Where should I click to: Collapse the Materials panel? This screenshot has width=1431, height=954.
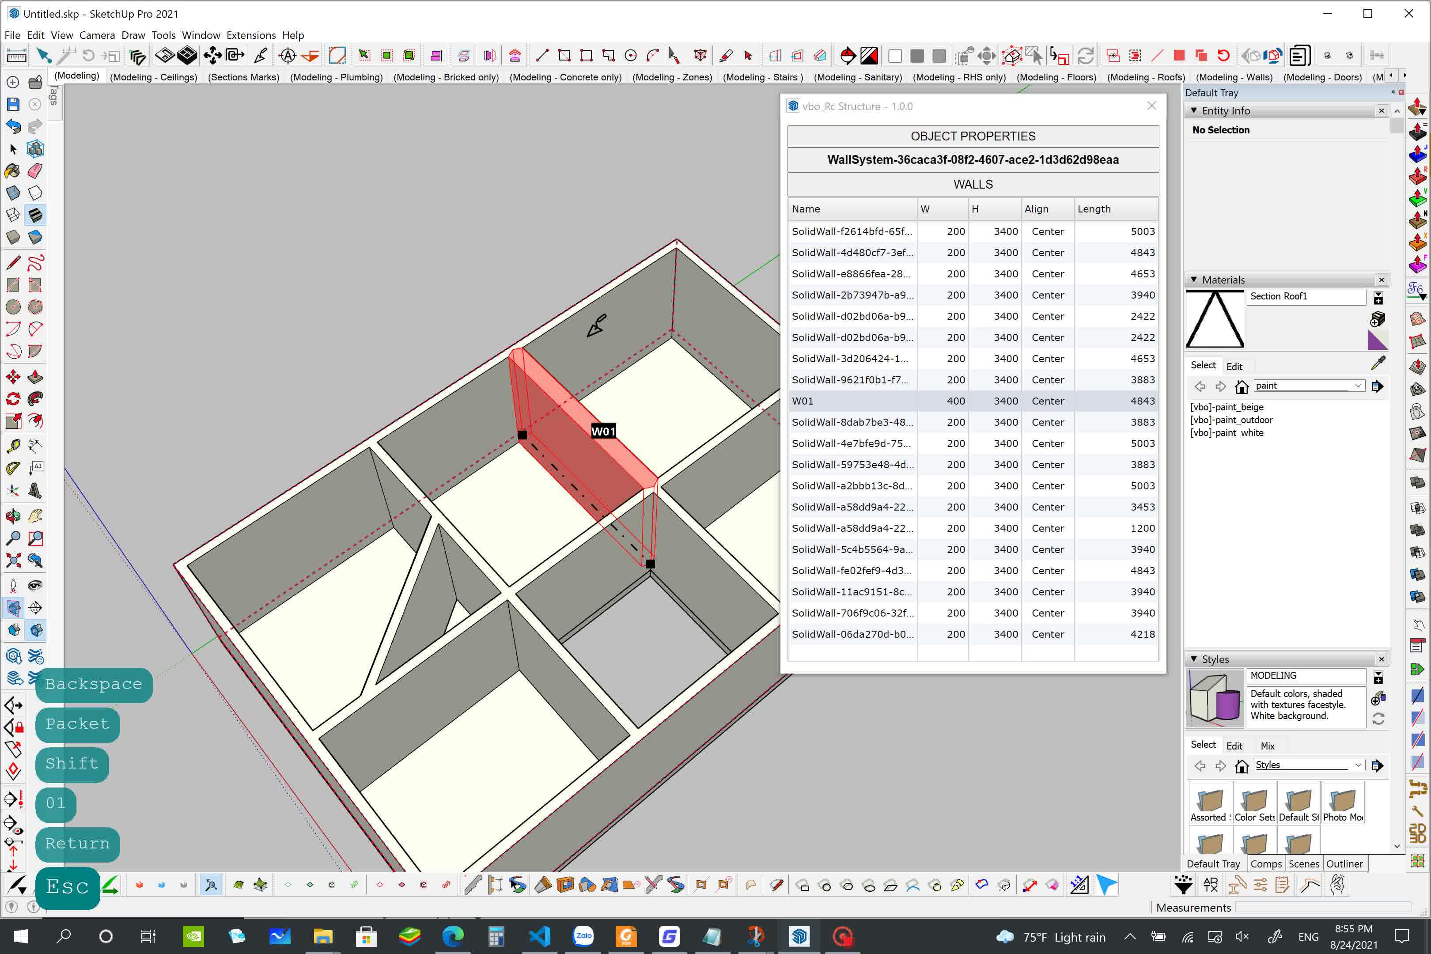click(x=1194, y=280)
